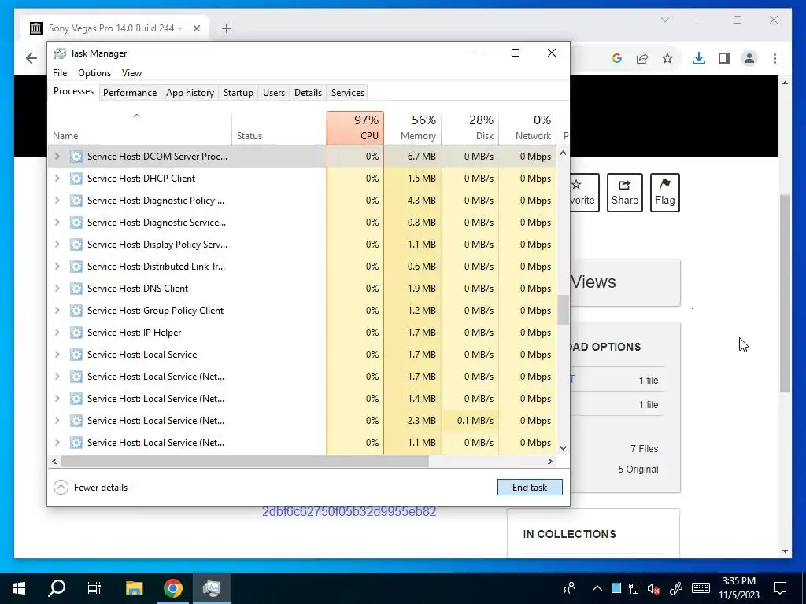Open touch keyboard tray icon

click(x=701, y=588)
